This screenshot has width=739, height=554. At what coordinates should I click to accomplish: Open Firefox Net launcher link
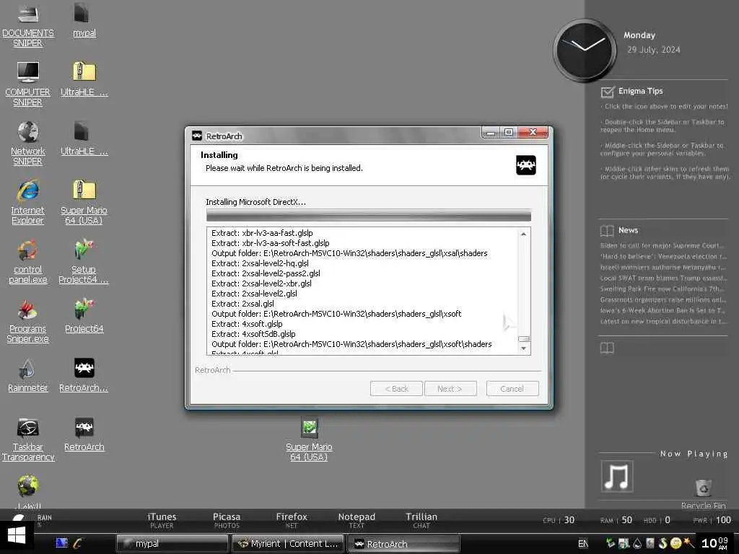(292, 521)
